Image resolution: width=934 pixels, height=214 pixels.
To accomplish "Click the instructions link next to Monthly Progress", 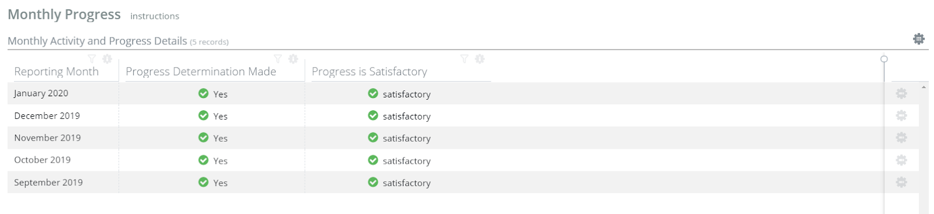I will [155, 16].
